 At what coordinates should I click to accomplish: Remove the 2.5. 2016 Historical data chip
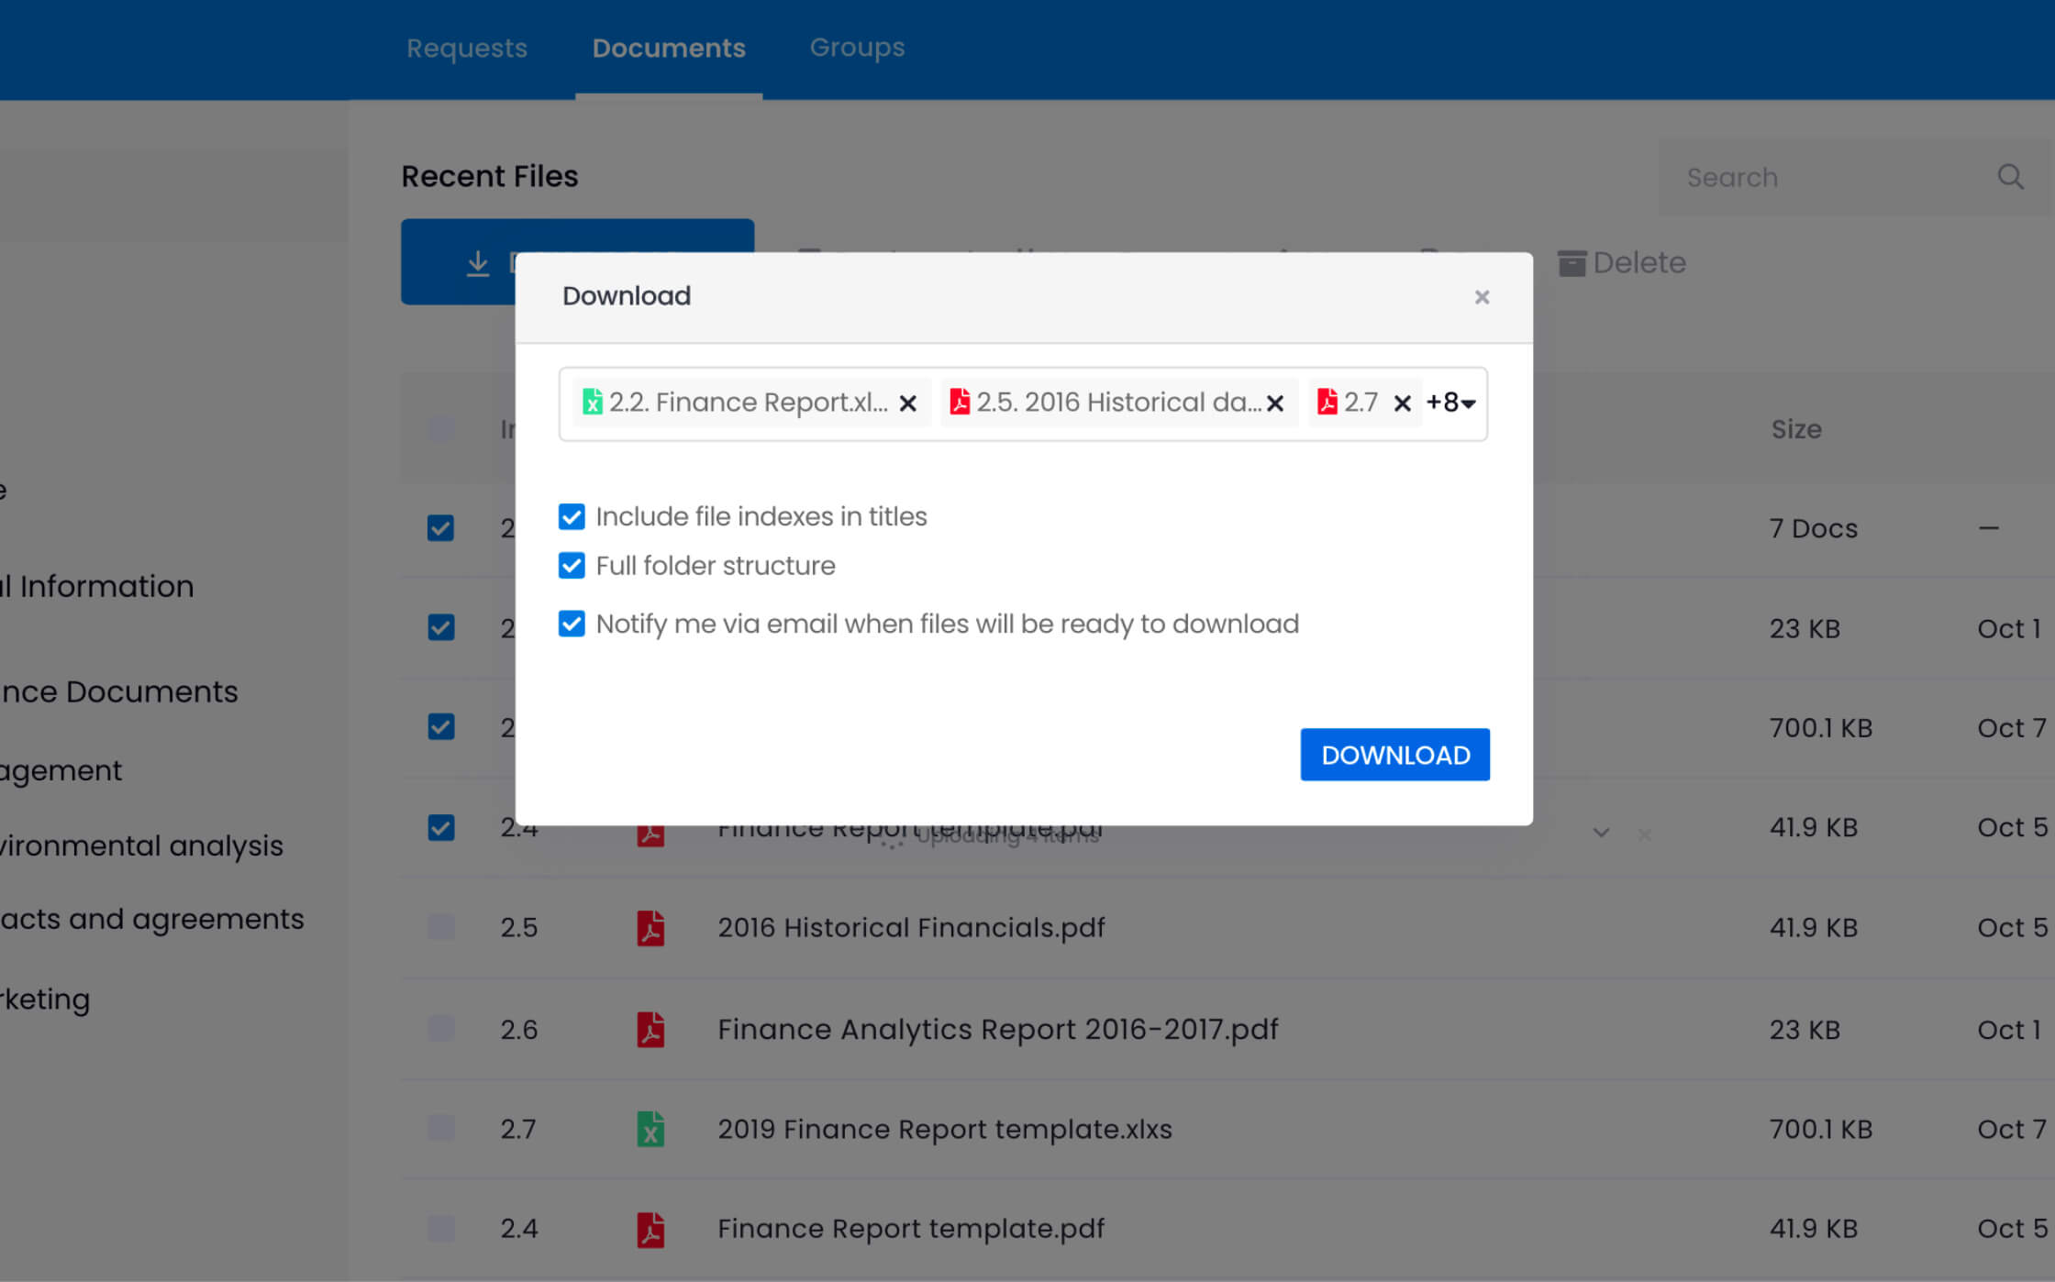pos(1274,403)
